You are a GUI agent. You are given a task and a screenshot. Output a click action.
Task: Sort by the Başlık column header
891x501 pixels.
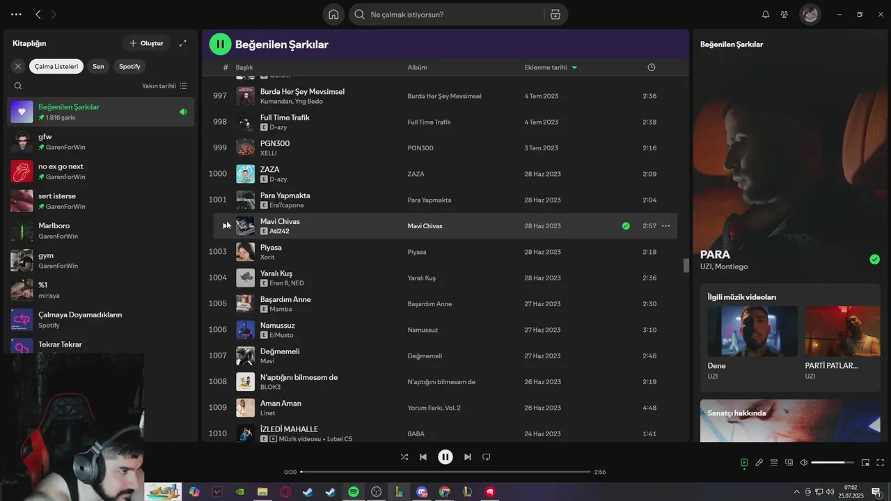244,67
